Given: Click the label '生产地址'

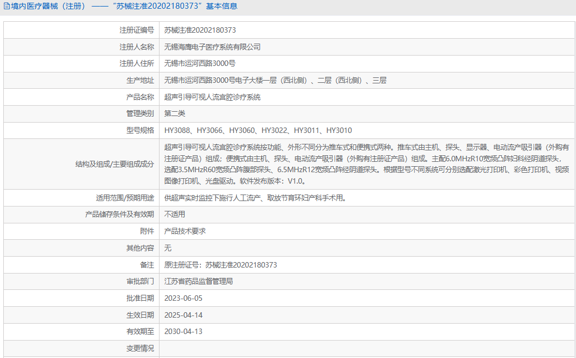Looking at the screenshot, I should pos(140,81).
